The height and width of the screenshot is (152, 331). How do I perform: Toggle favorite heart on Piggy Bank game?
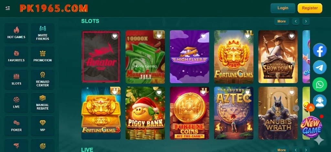[x=159, y=92]
